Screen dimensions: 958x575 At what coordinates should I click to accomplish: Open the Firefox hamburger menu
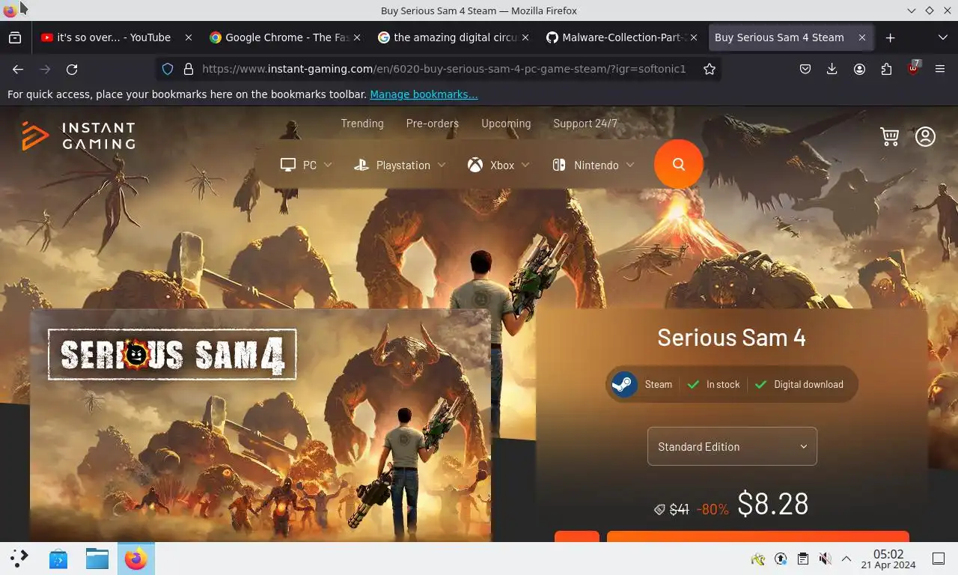pos(940,69)
